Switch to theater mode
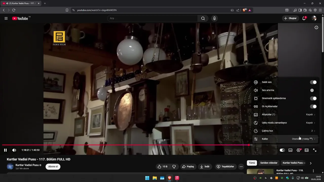Screen dimensions: 324x182 coord(307,150)
